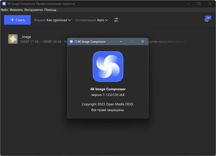Viewport: 216px width, 156px height.
Task: Open the user account icon with badge
Action: (x=207, y=19)
